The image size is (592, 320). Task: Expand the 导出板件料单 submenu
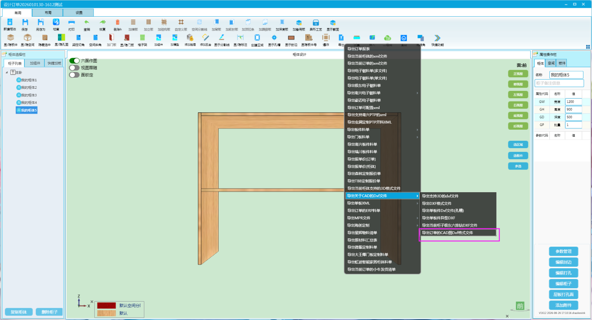click(x=383, y=130)
